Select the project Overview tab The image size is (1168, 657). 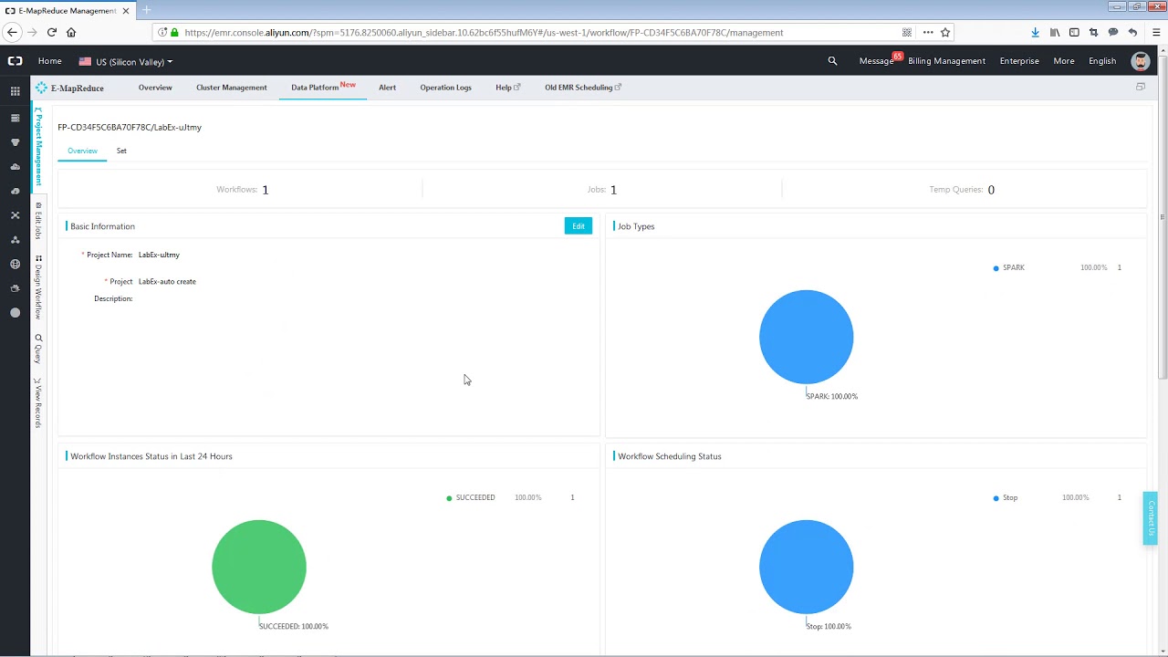(82, 151)
